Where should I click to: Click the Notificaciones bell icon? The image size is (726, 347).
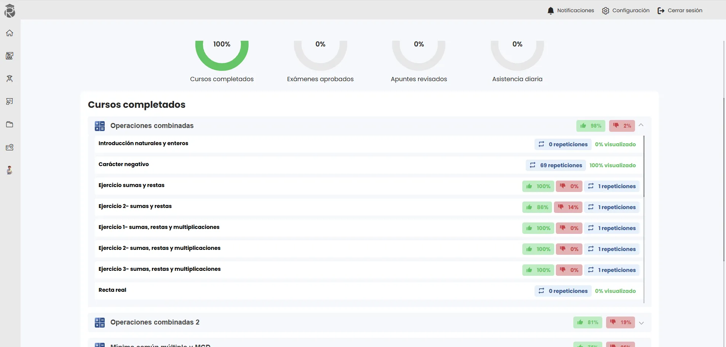point(550,11)
